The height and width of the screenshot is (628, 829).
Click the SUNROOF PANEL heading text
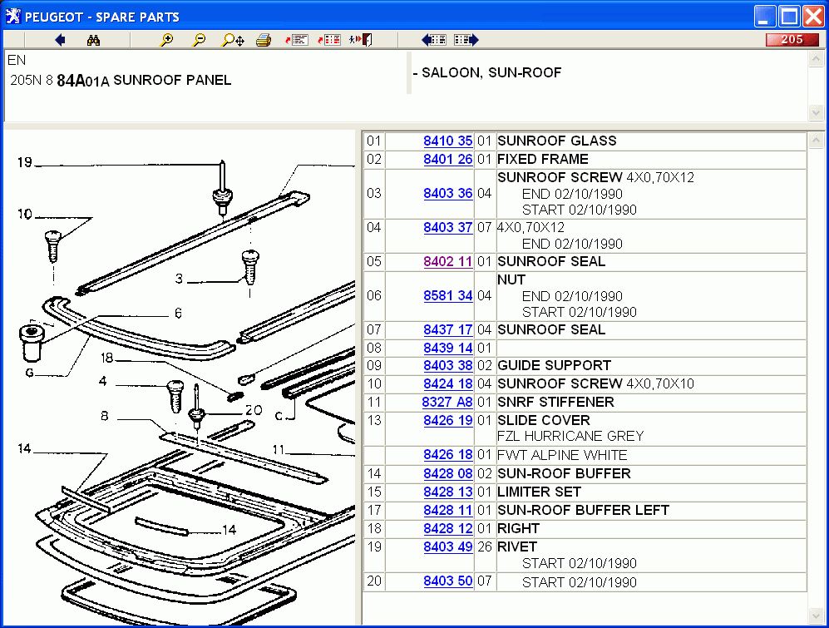click(172, 80)
